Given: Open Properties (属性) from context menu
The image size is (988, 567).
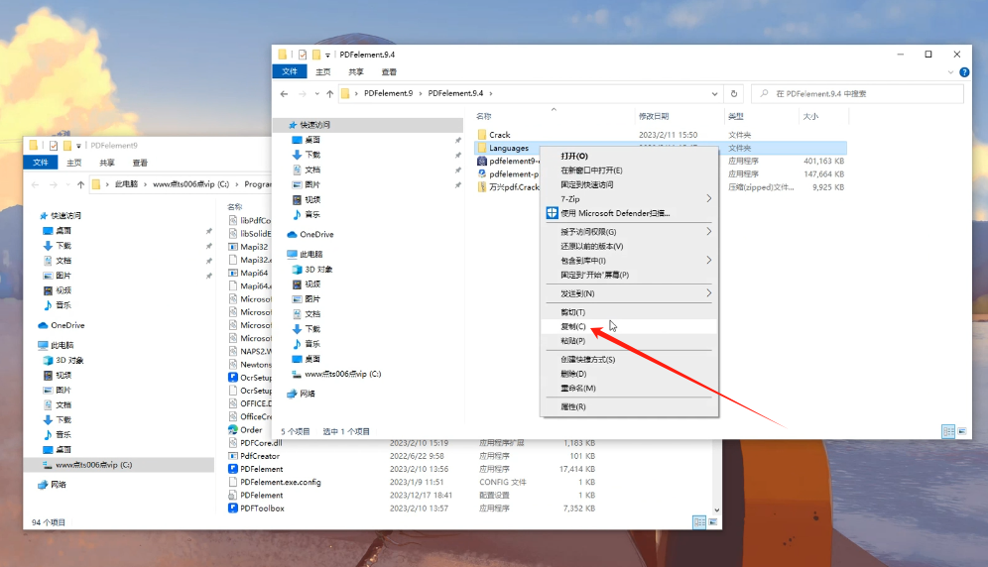Looking at the screenshot, I should point(572,407).
